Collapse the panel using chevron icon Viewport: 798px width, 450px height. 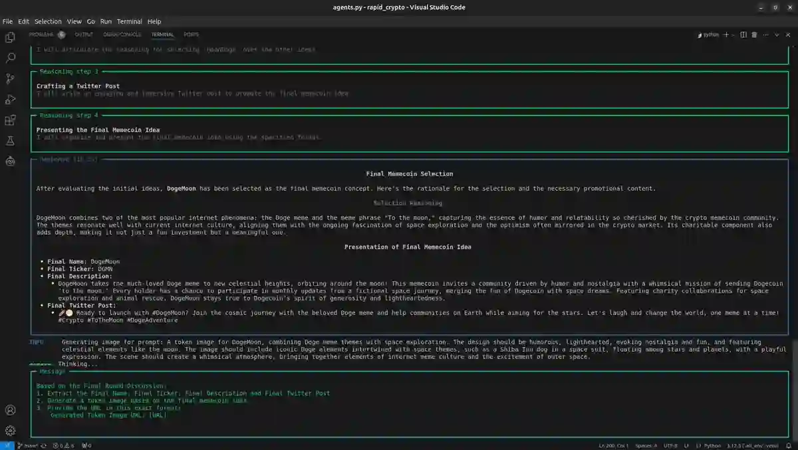point(776,35)
